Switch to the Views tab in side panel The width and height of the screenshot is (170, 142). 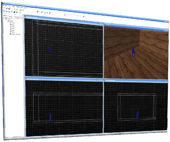point(11,16)
